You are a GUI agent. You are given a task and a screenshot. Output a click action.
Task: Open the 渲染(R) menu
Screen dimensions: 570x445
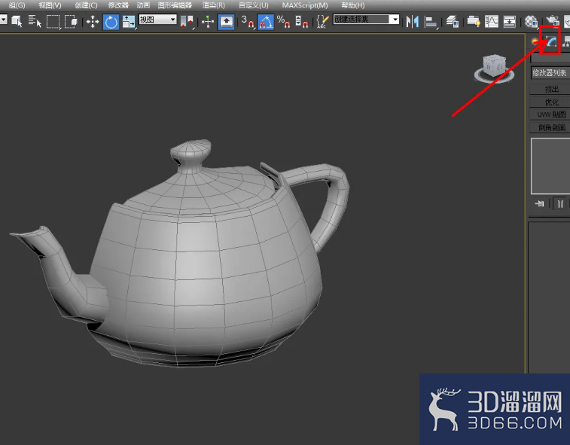[214, 5]
